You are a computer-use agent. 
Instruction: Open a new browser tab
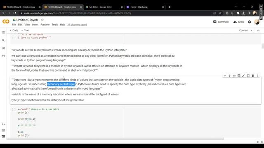(170, 7)
